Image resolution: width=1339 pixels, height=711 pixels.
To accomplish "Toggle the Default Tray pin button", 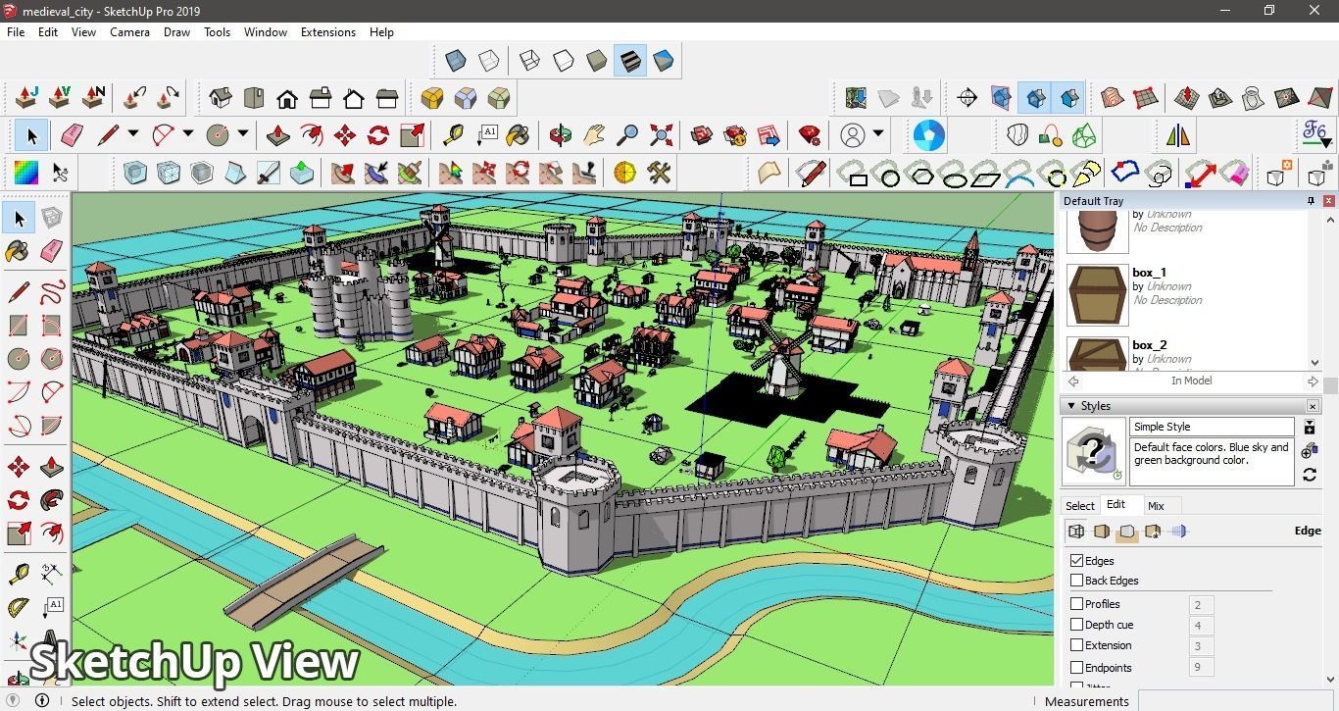I will click(1311, 201).
